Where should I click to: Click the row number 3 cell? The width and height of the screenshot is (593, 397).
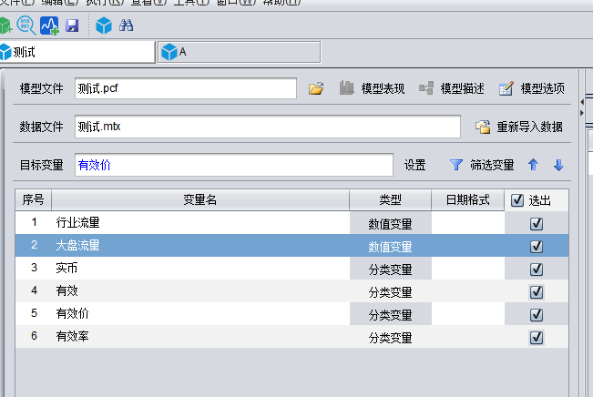(34, 268)
